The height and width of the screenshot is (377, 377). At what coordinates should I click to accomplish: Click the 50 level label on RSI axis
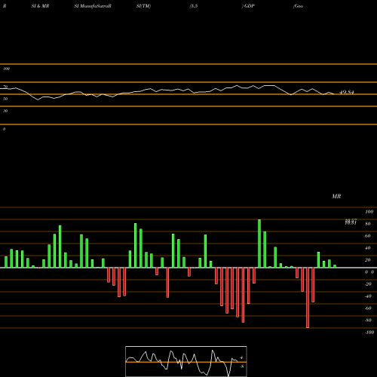pyautogui.click(x=5, y=99)
